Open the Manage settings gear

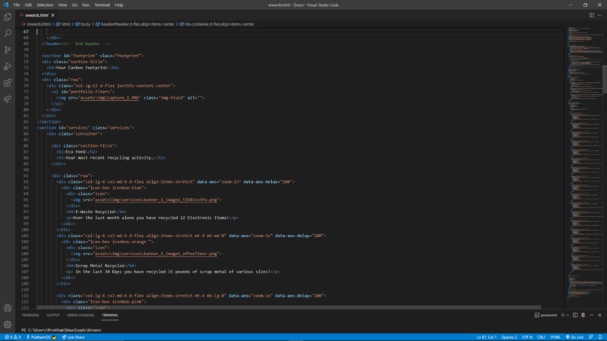coord(8,324)
